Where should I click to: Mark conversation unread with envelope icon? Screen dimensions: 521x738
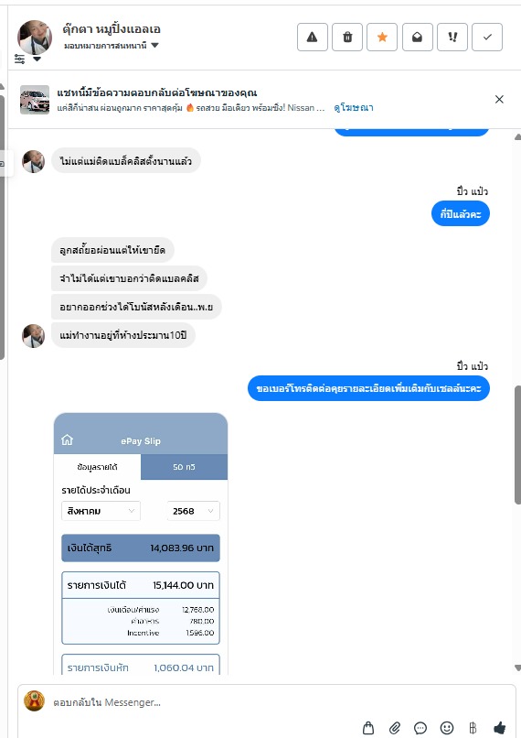(x=417, y=37)
